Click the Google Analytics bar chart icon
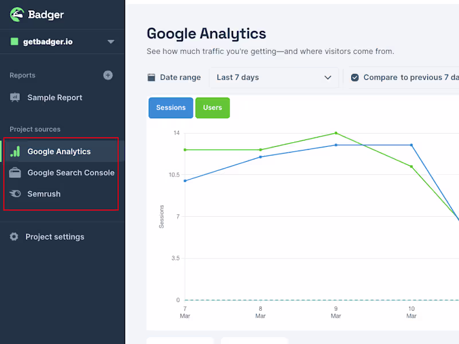This screenshot has width=459, height=344. click(15, 151)
